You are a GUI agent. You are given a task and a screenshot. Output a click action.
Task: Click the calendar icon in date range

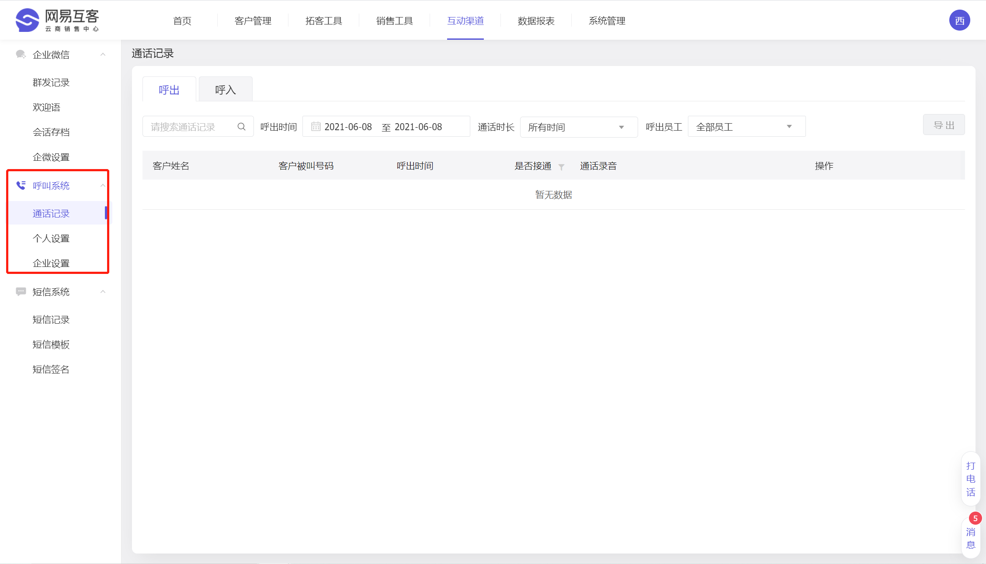click(316, 127)
